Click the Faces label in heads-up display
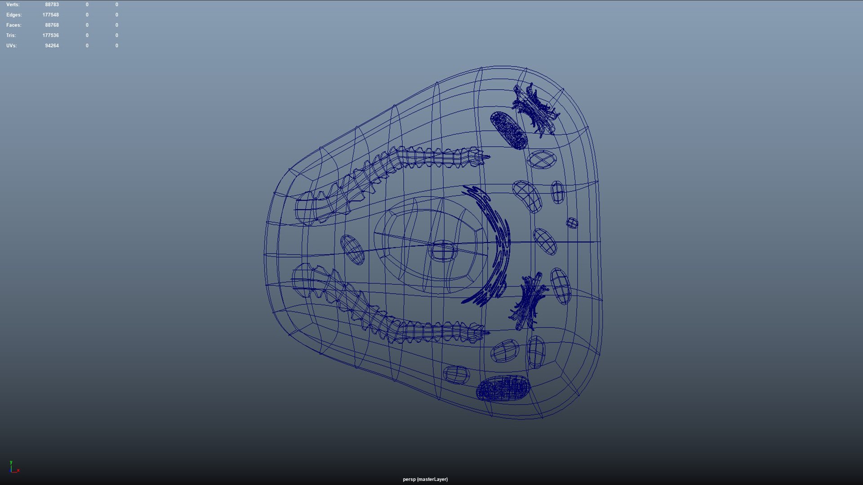 tap(13, 25)
